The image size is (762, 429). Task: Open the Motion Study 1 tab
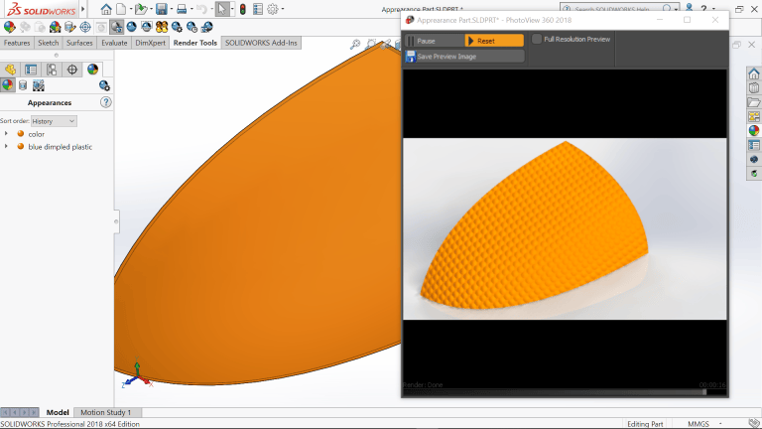click(x=105, y=412)
